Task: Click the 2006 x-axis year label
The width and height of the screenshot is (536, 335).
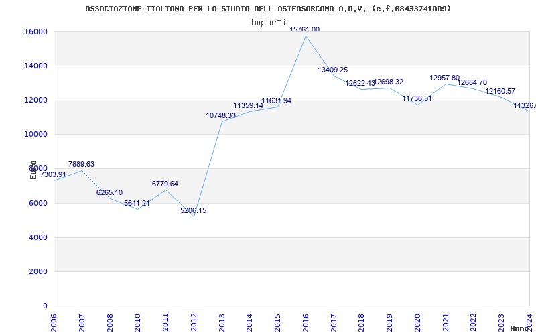Action: (x=54, y=322)
